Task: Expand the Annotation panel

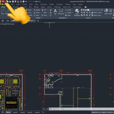Action: coord(63,18)
